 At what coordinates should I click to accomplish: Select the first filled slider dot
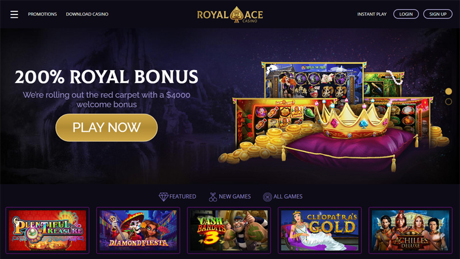[x=448, y=92]
